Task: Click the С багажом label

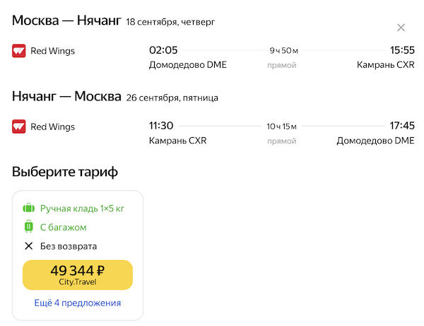Action: (64, 228)
